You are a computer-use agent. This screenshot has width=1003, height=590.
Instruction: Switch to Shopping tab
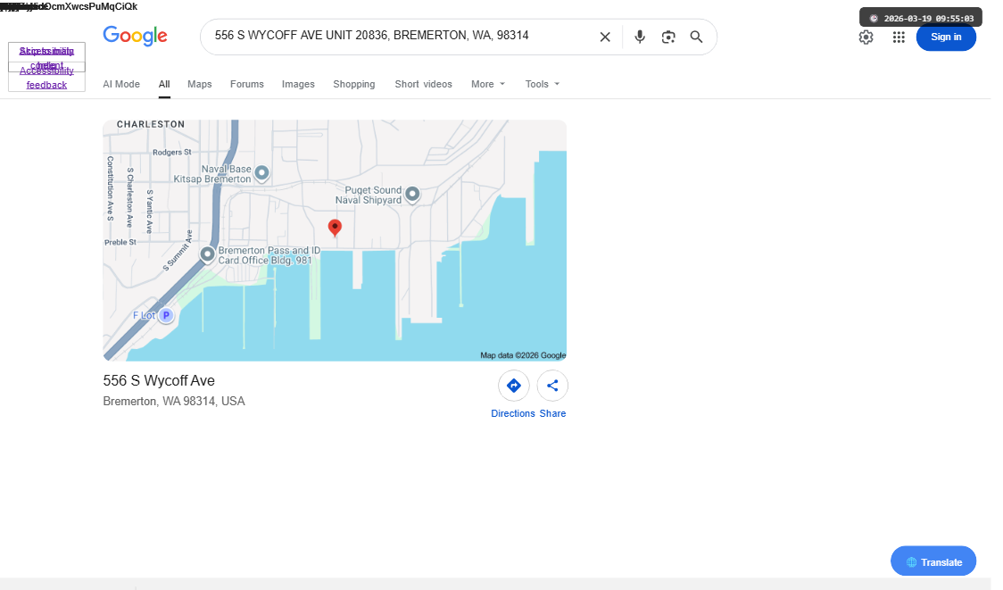pyautogui.click(x=353, y=84)
